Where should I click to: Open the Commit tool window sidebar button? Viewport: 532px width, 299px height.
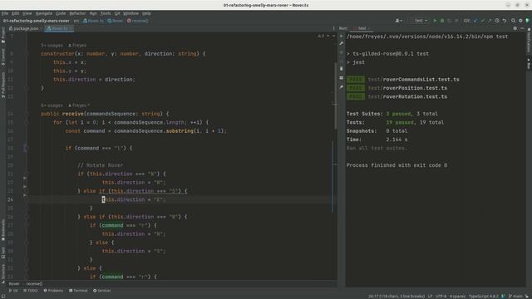point(3,56)
